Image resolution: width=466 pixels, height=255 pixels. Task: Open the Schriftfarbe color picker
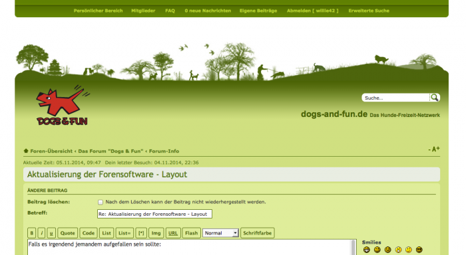(x=258, y=233)
